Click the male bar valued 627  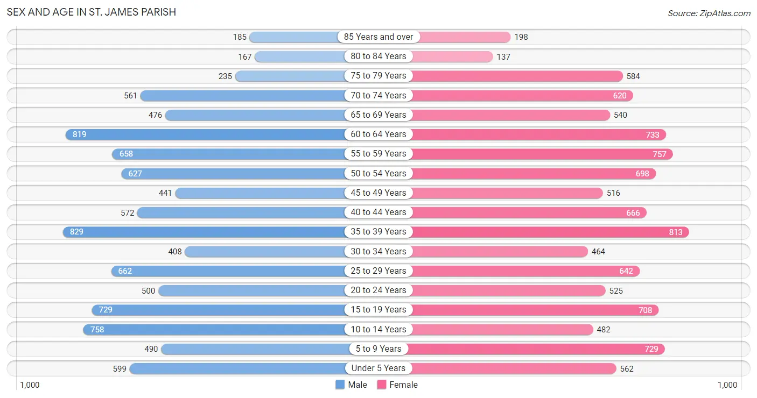(250, 173)
